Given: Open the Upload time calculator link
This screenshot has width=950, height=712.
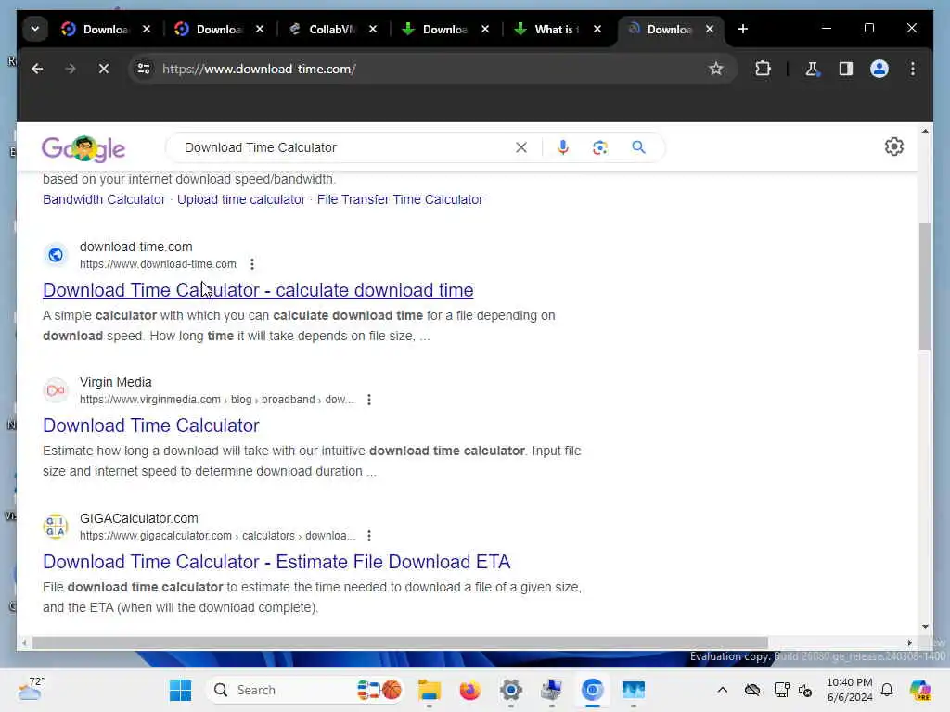Looking at the screenshot, I should [x=241, y=200].
